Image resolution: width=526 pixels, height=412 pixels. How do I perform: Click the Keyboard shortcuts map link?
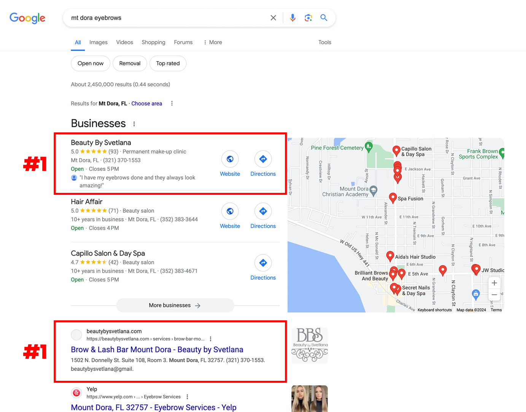435,310
